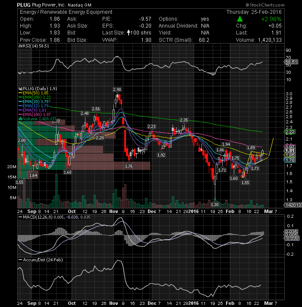Screen dimensions: 302x307
Task: Click the 1.92 price label
Action: pyautogui.click(x=161, y=155)
